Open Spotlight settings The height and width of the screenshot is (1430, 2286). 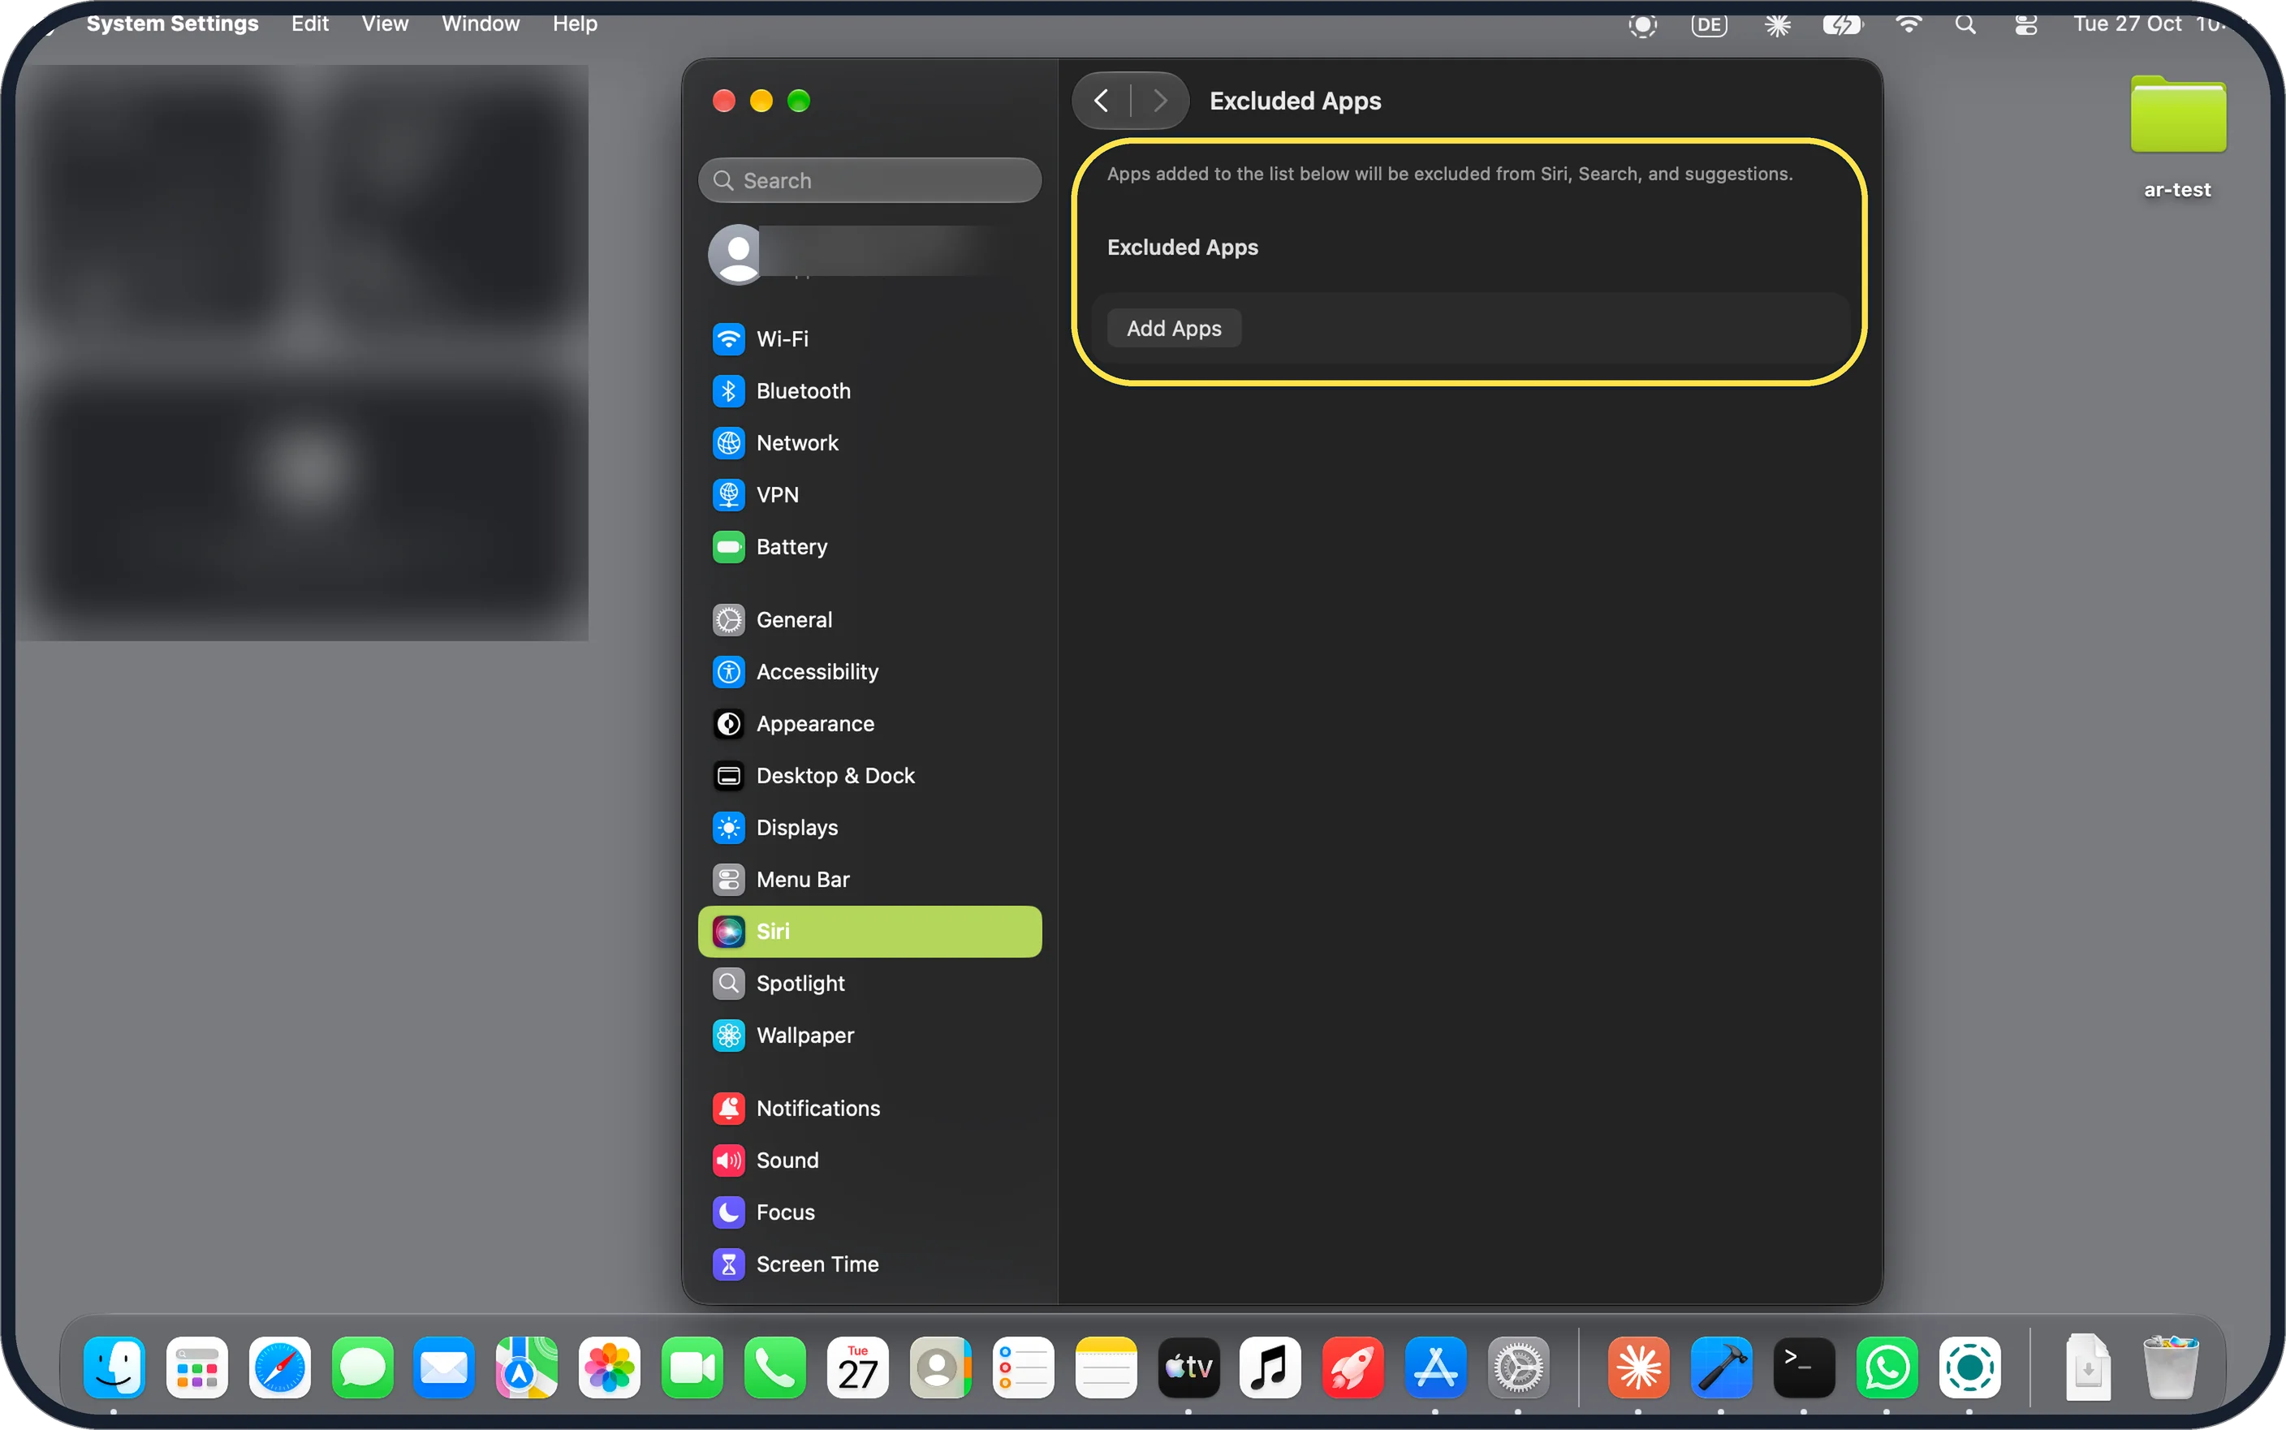click(x=869, y=984)
